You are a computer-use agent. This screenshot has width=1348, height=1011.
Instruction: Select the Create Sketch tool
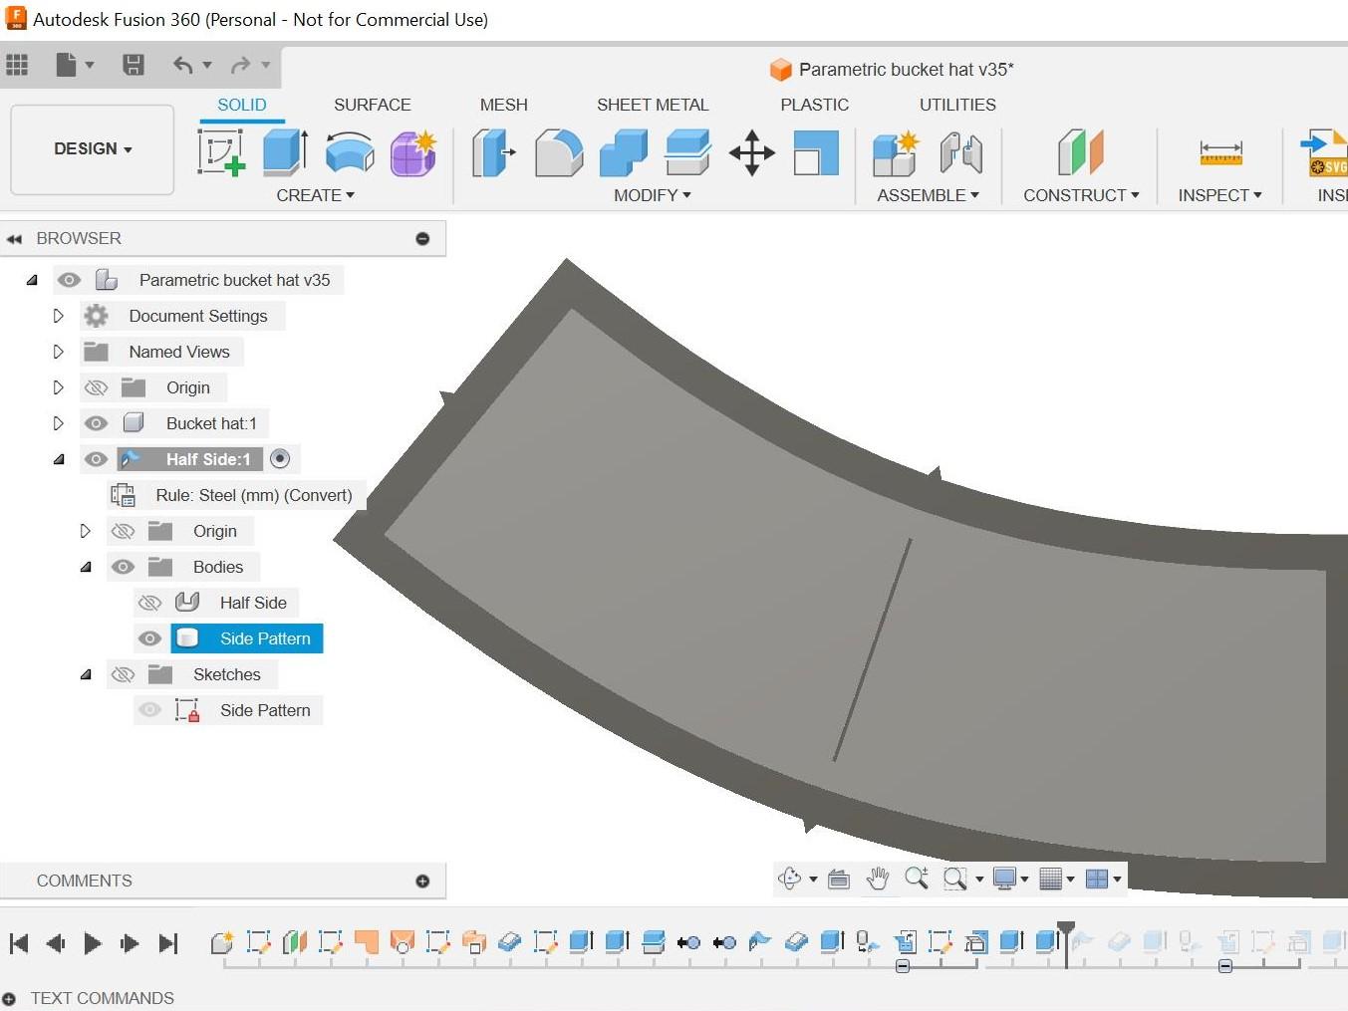(x=221, y=152)
